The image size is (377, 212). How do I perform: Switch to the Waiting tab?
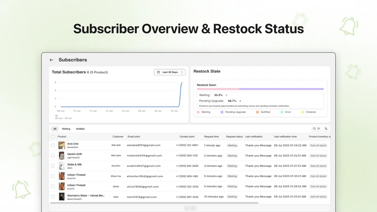tap(66, 129)
